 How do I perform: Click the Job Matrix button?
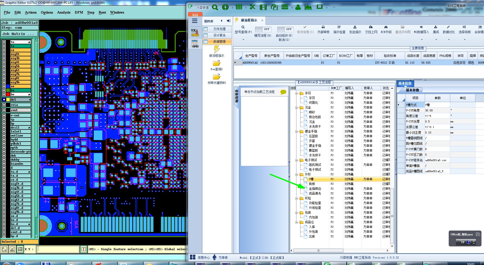coord(19,34)
